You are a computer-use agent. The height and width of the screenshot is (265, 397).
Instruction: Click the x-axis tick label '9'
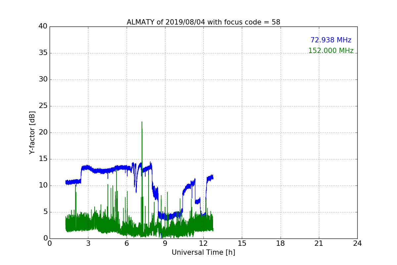pyautogui.click(x=165, y=243)
